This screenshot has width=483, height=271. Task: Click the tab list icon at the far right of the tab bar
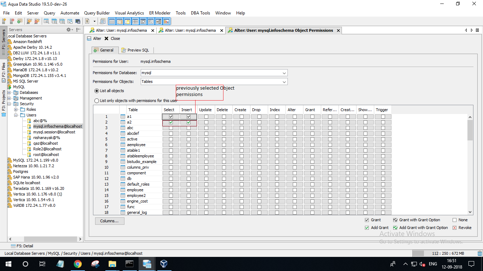pos(477,30)
